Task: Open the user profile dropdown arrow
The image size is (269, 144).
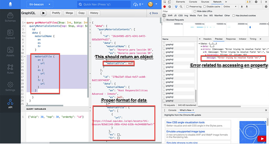Action: pos(156,4)
